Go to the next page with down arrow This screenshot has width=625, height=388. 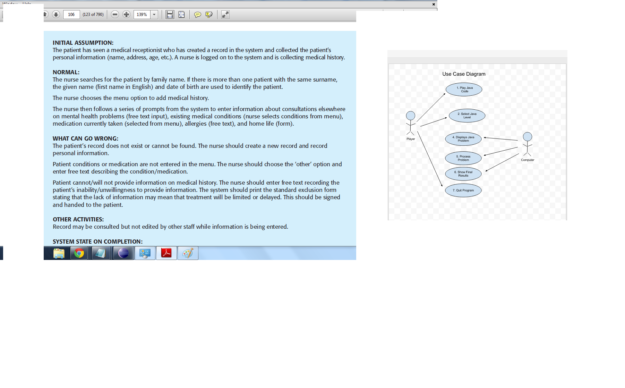point(56,15)
